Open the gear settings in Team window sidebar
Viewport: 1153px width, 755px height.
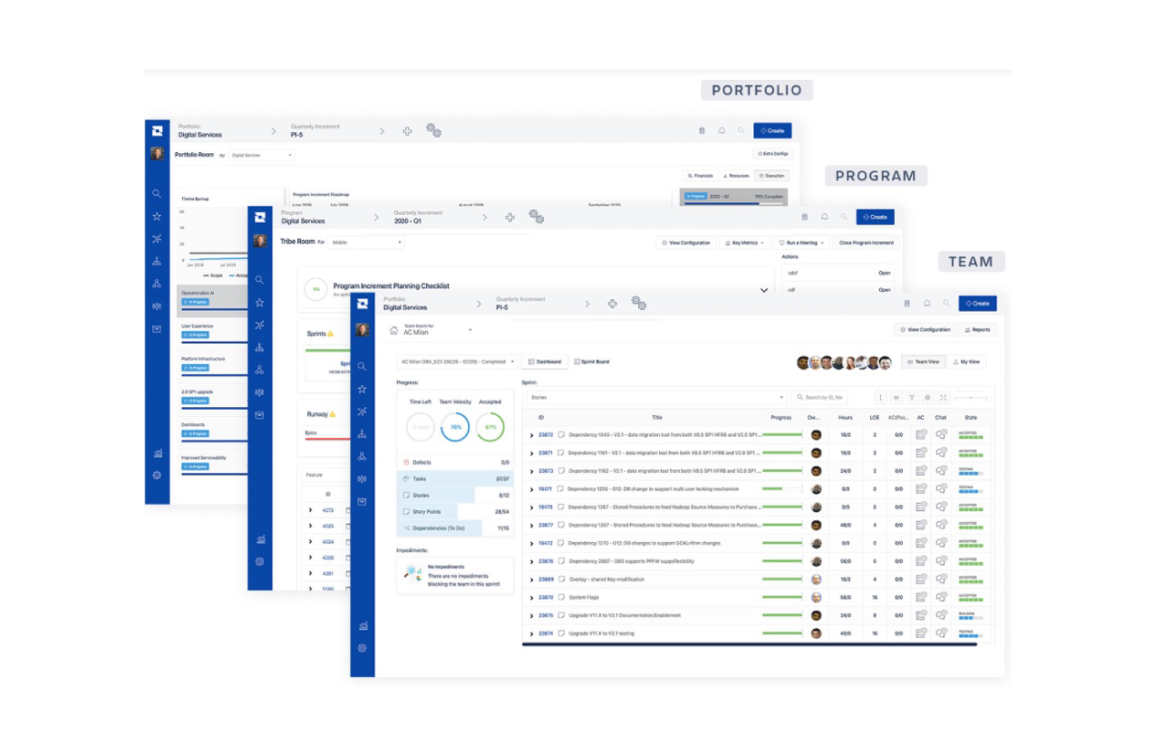tap(362, 648)
